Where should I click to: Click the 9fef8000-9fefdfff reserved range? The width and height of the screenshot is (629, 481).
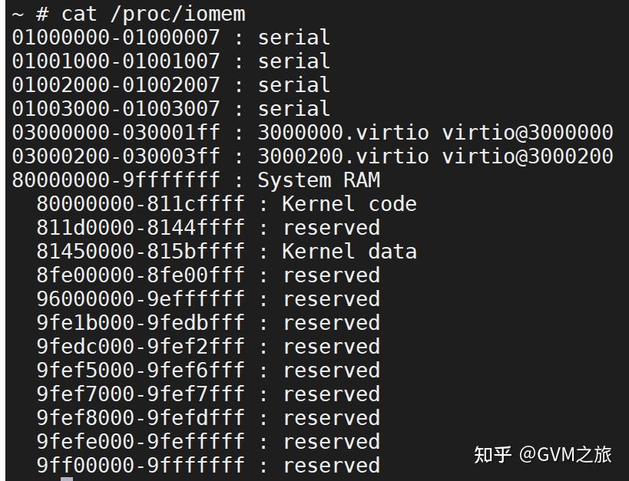pyautogui.click(x=140, y=418)
